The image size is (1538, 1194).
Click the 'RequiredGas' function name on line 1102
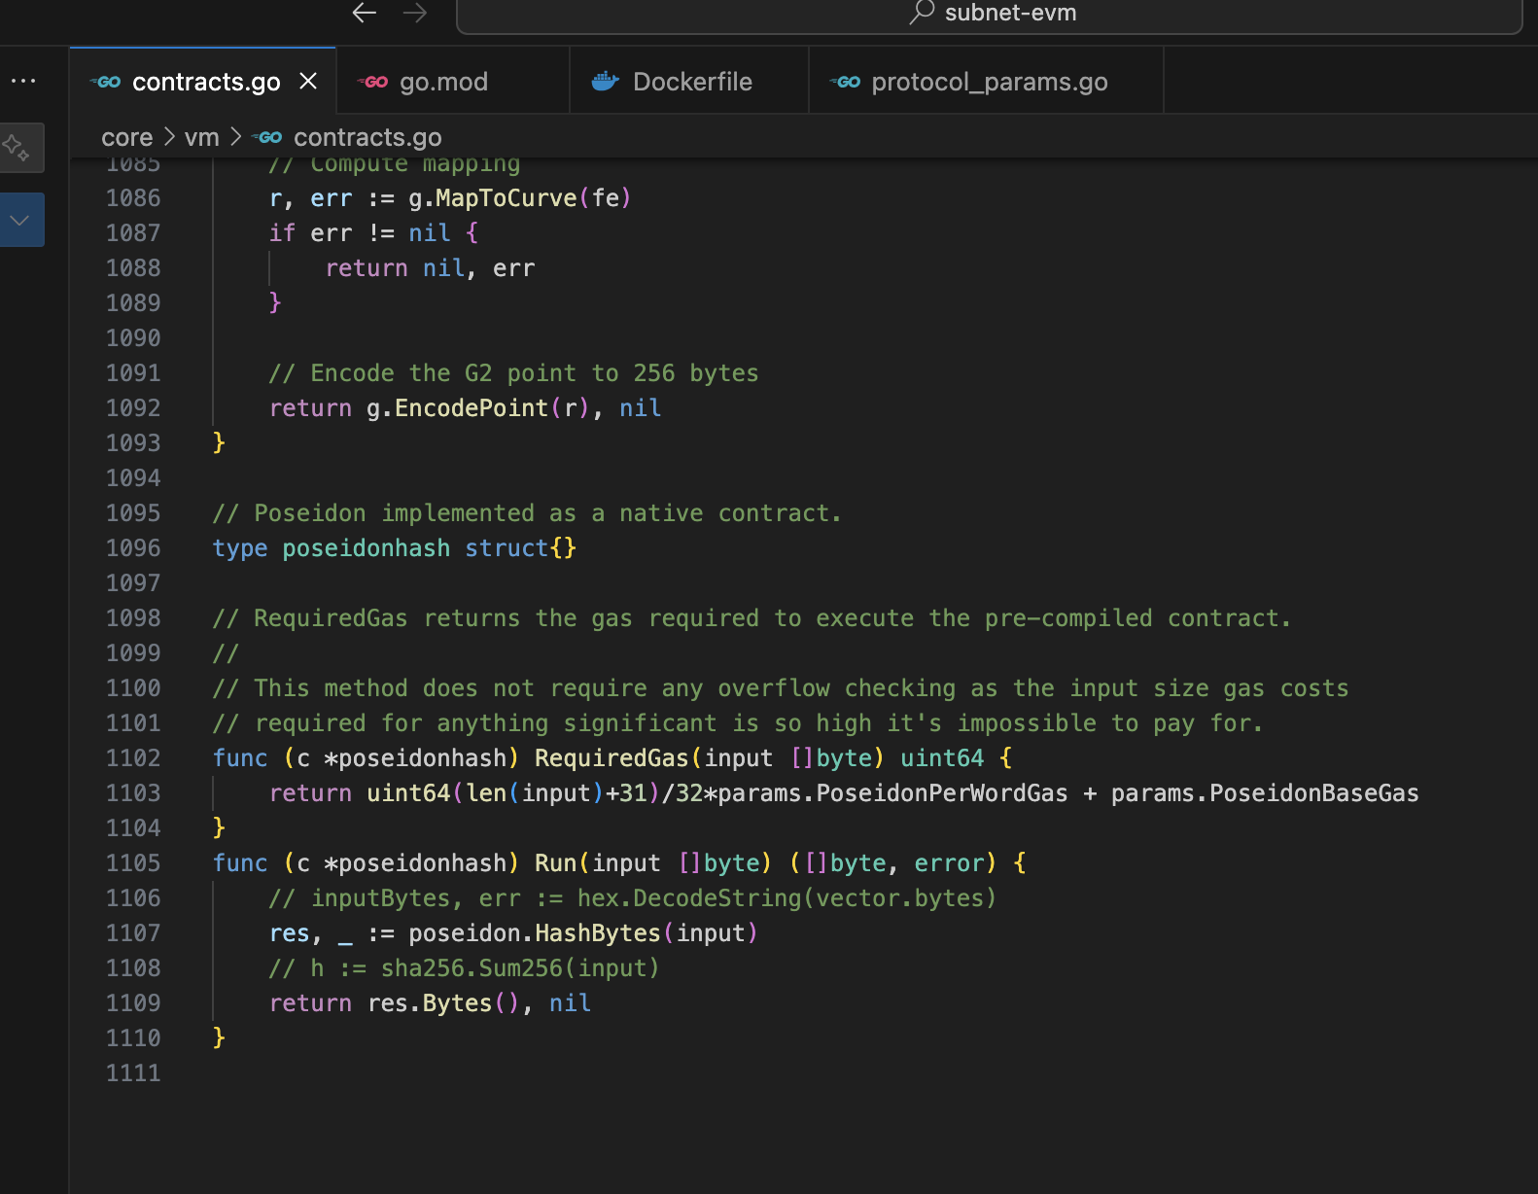pyautogui.click(x=612, y=758)
